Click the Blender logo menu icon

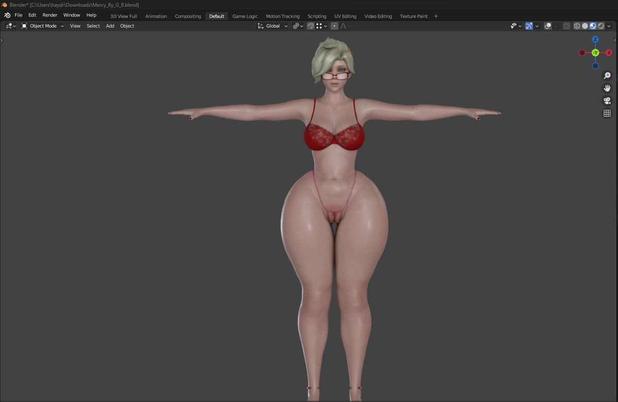[7, 15]
